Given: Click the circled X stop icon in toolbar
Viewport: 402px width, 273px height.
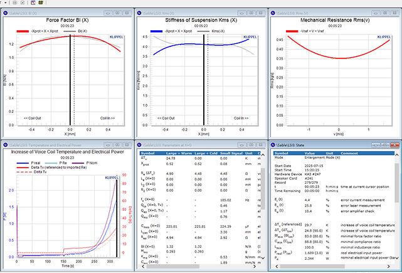Looking at the screenshot, I should click(x=23, y=3).
